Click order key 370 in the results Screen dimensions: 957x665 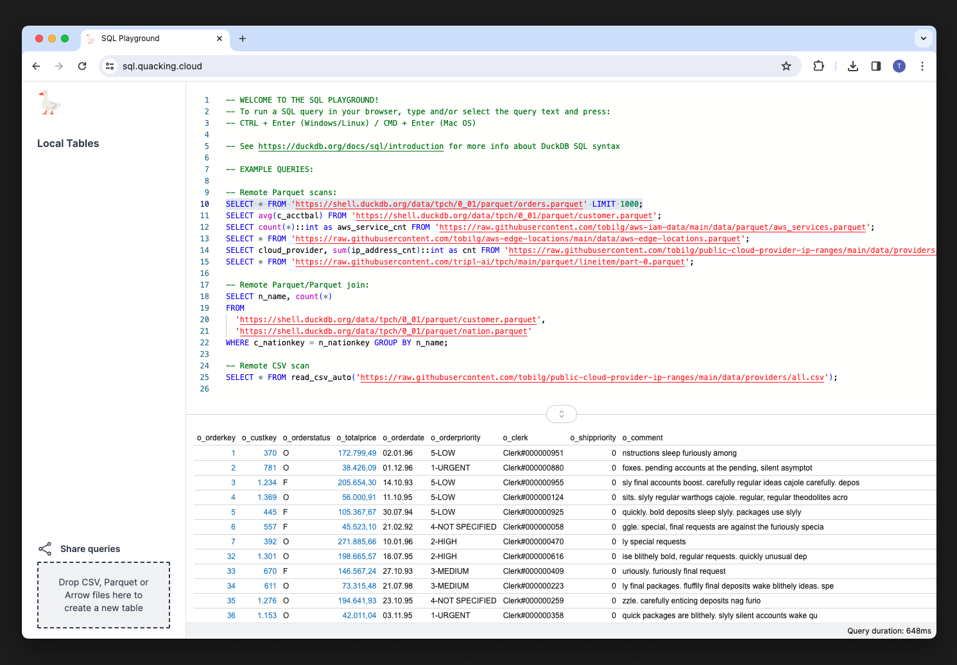pos(269,453)
